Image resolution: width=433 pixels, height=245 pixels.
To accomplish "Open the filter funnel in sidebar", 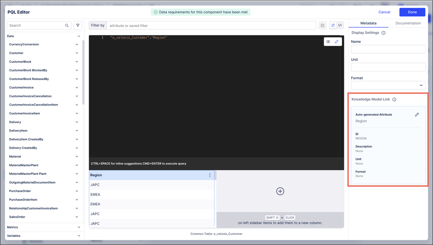I will pyautogui.click(x=78, y=25).
